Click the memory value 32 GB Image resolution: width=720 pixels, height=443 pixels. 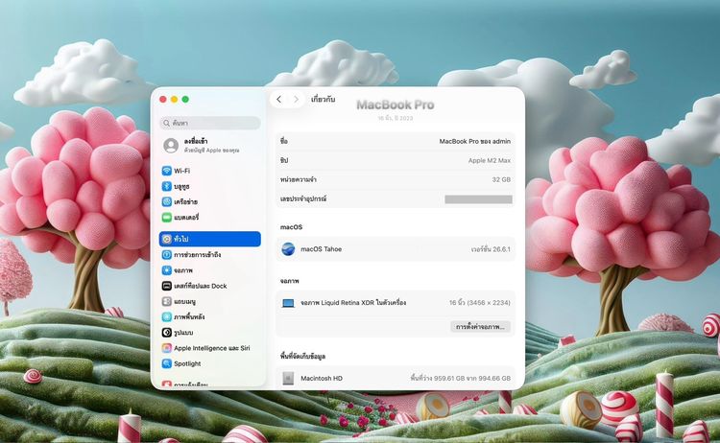click(x=501, y=179)
